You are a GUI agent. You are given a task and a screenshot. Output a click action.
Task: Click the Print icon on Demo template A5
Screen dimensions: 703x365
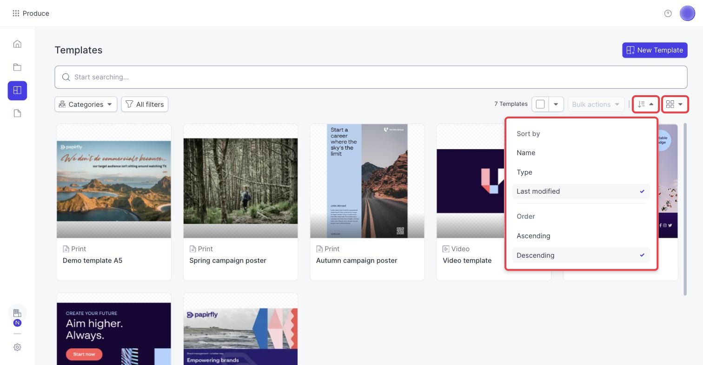(x=66, y=249)
